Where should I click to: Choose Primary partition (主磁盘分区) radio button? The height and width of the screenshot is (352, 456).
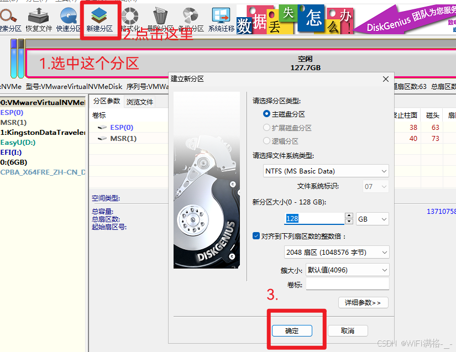pyautogui.click(x=266, y=114)
